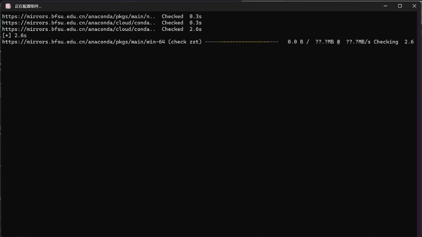Viewport: 422px width, 237px height.
Task: Click the third line's cloud/conda.. mirror URL
Action: [x=79, y=29]
